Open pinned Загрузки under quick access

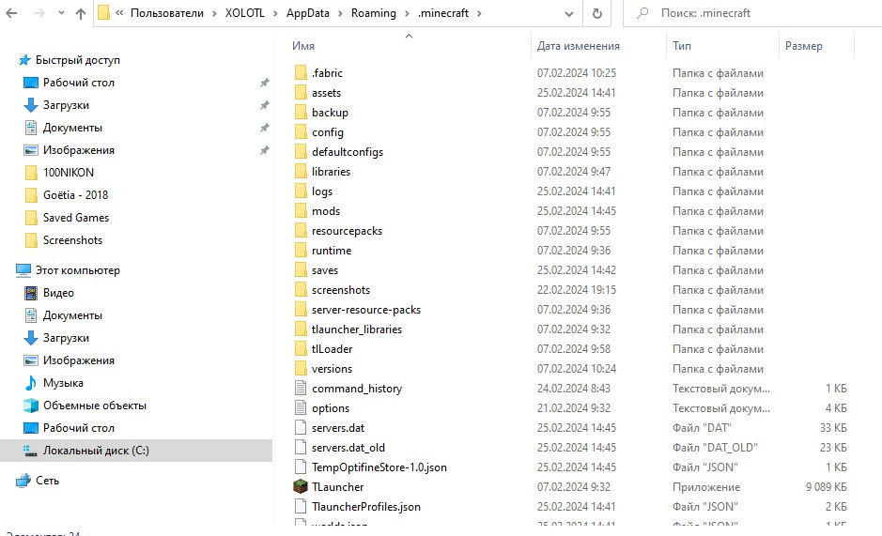pos(66,105)
